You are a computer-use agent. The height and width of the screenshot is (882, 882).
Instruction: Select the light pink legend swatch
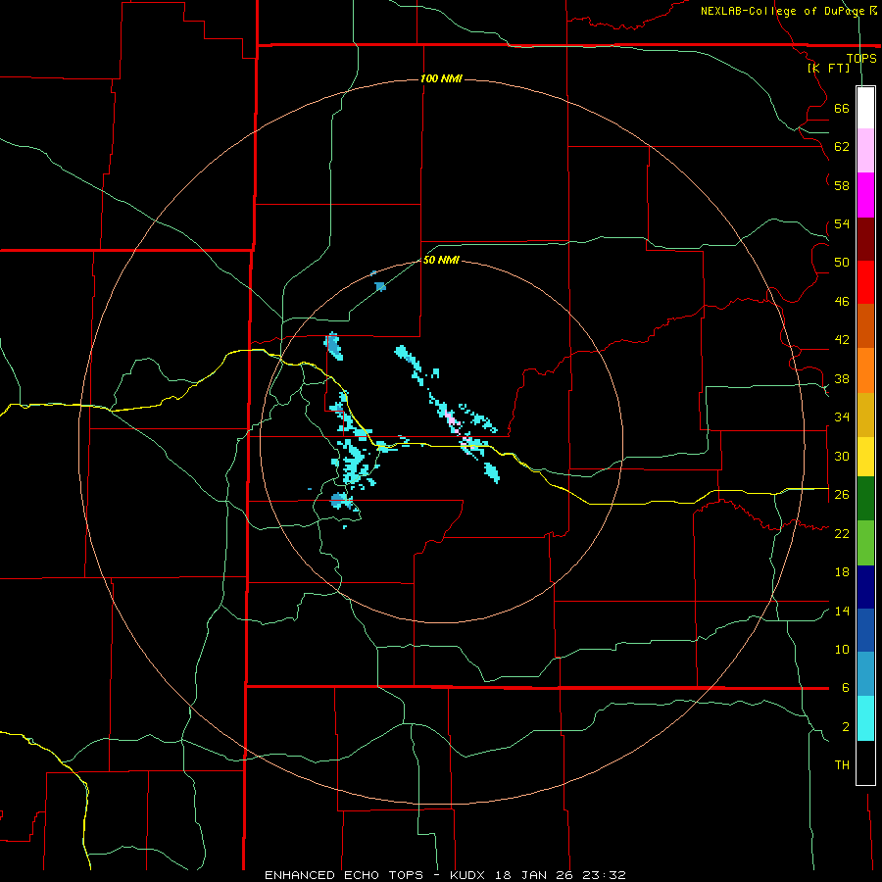865,151
